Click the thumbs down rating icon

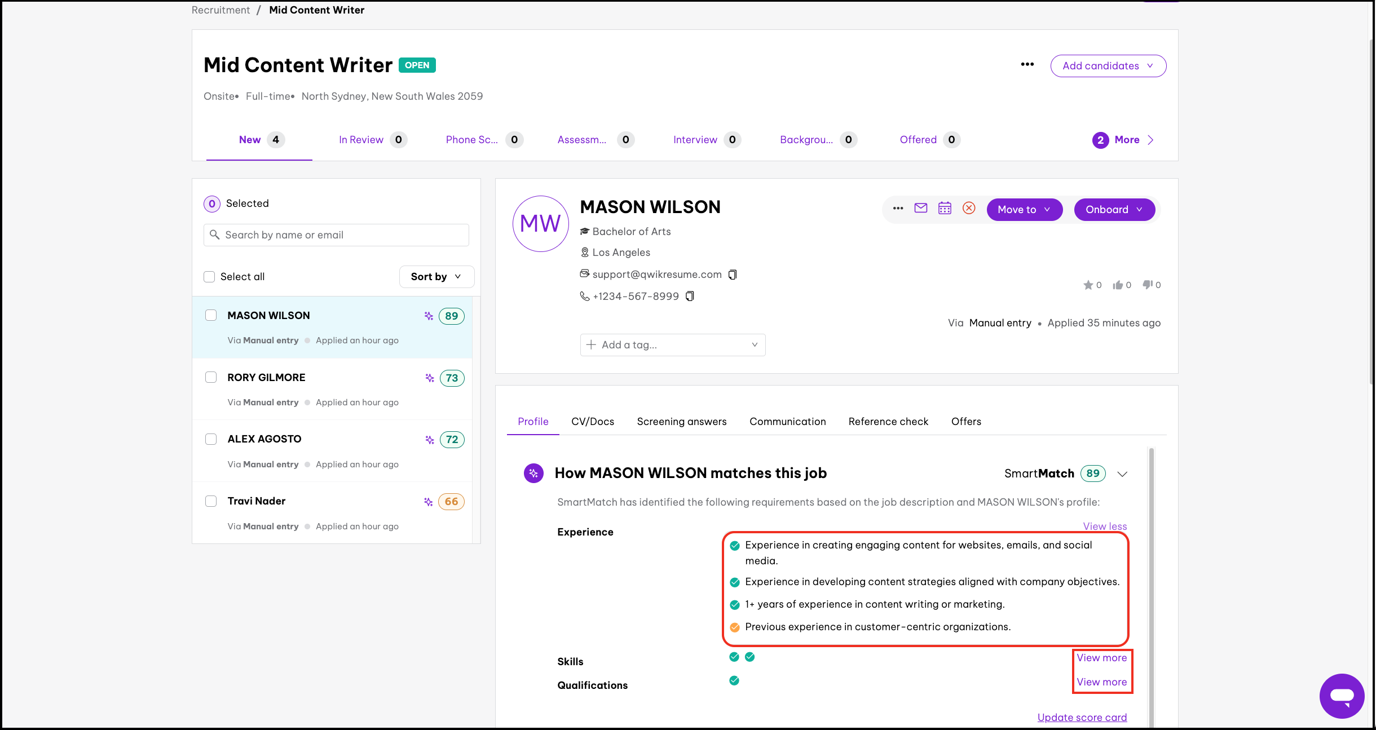coord(1147,285)
